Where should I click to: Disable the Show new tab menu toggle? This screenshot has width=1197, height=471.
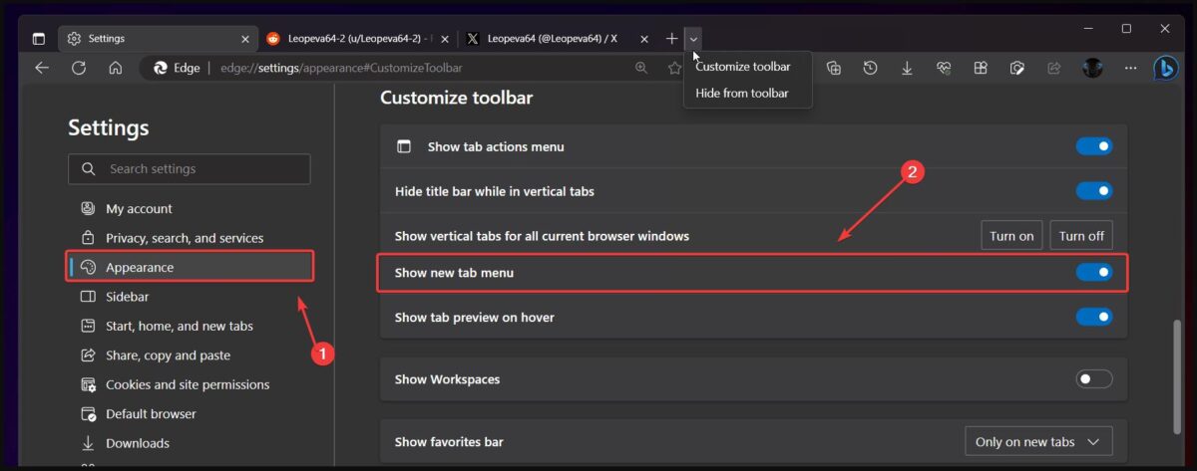pyautogui.click(x=1093, y=272)
